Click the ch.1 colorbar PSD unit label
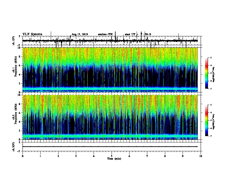The height and width of the screenshot is (175, 226). 214,74
